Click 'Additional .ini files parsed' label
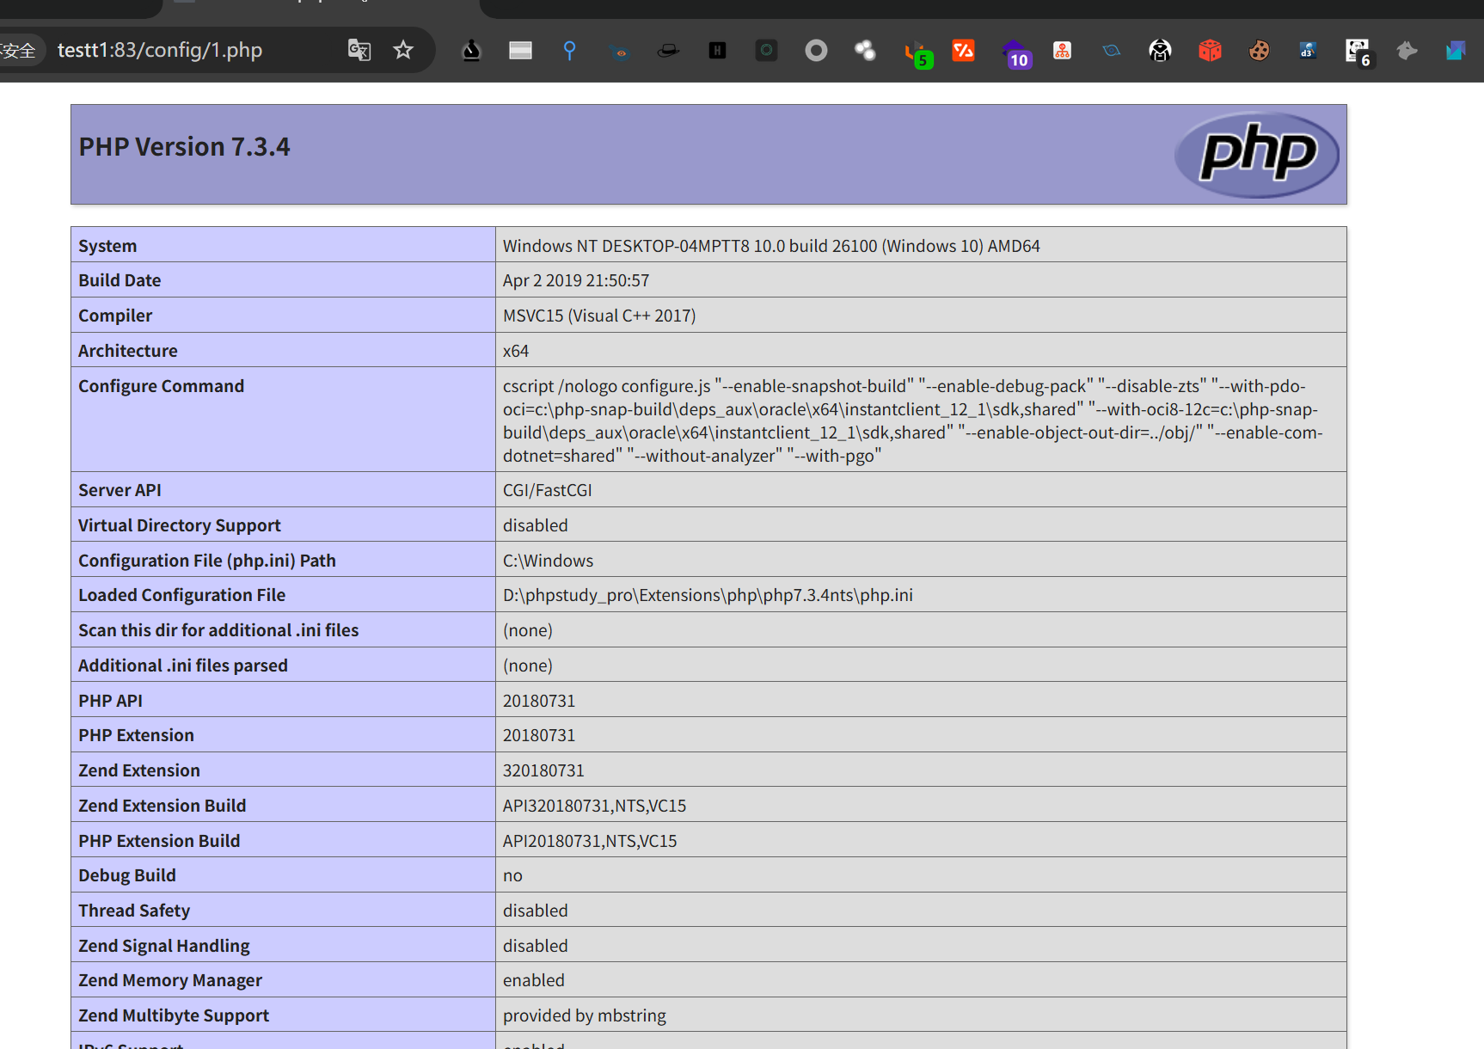This screenshot has height=1049, width=1484. (183, 666)
